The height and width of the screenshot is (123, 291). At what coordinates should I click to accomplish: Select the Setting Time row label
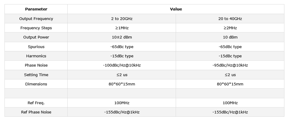pos(36,75)
